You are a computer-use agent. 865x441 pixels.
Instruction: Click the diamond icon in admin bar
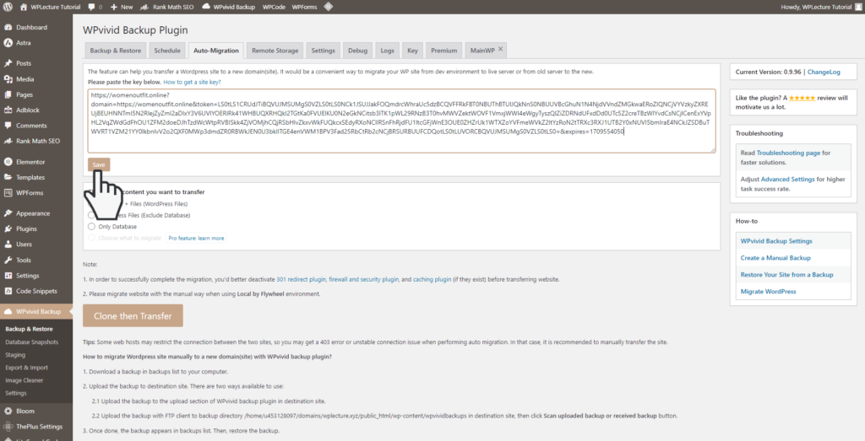pyautogui.click(x=329, y=7)
